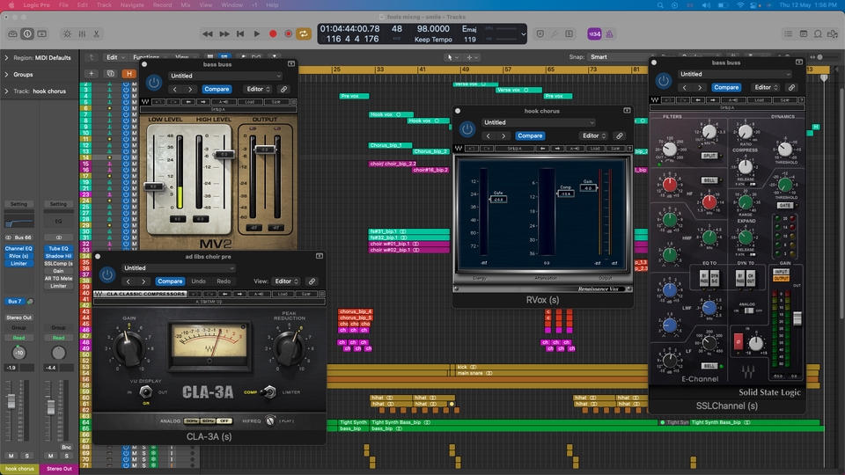The width and height of the screenshot is (845, 475).
Task: Click Undo in the CLA-3A window
Action: [x=198, y=281]
